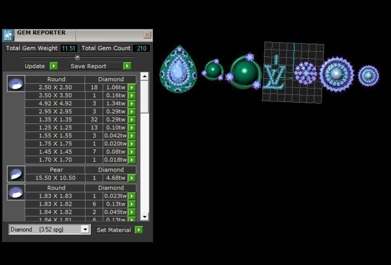
Task: Click the Pear diamond gem thumbnail
Action: tap(16, 174)
